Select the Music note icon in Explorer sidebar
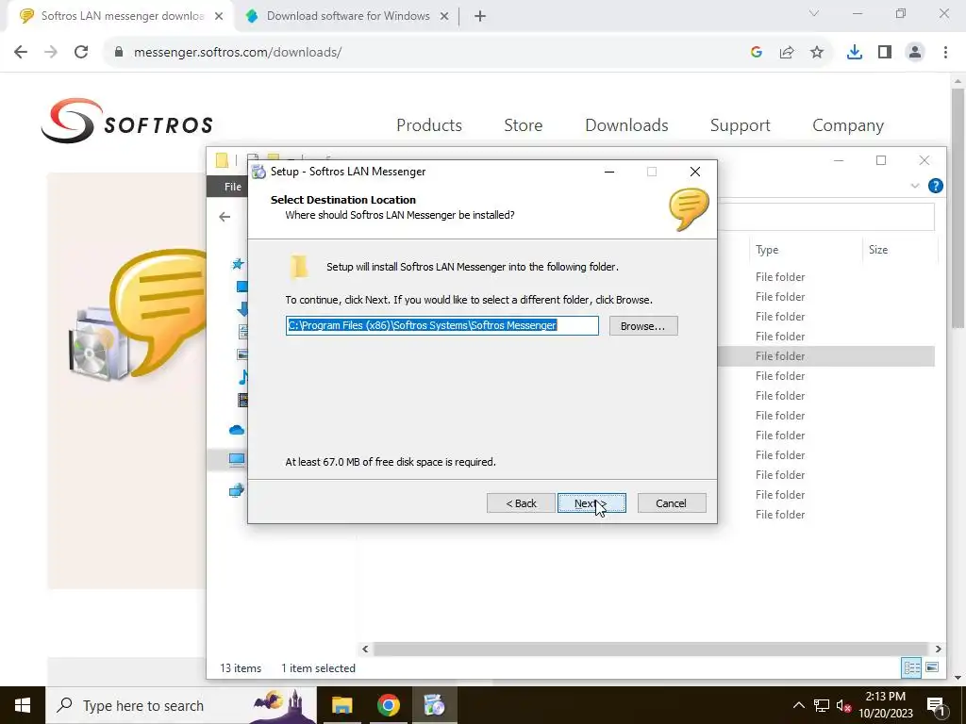The image size is (966, 724). [x=243, y=376]
